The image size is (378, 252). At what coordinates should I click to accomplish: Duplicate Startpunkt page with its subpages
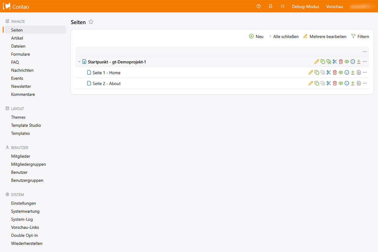coord(329,62)
